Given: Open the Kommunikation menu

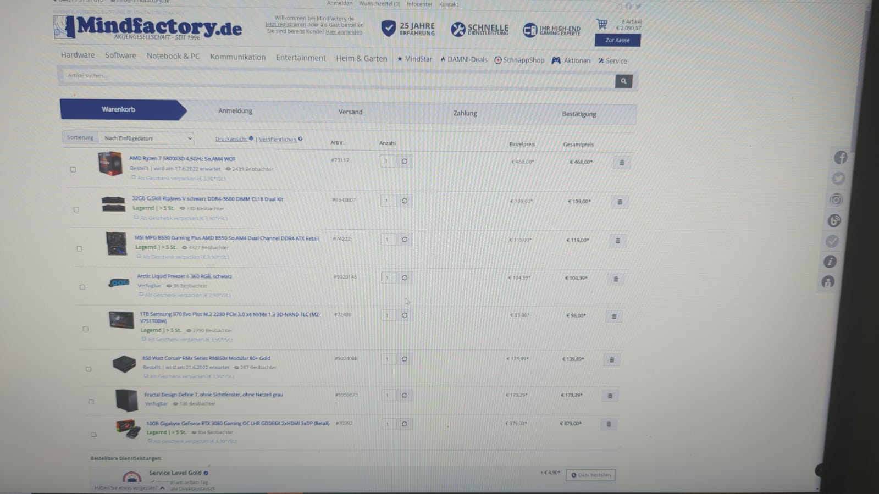Looking at the screenshot, I should click(x=237, y=57).
